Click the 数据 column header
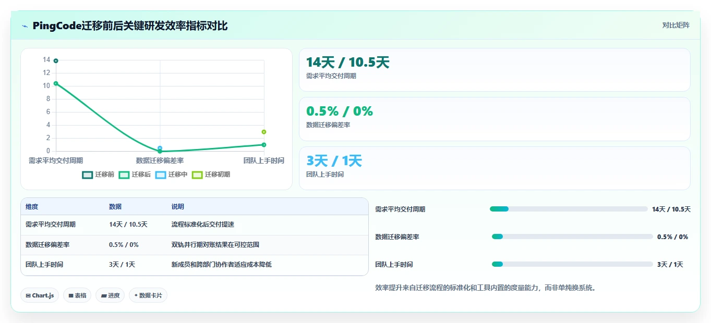This screenshot has height=323, width=711. 115,207
